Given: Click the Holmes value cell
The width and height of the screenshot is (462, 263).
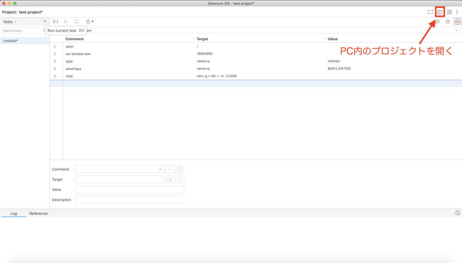Looking at the screenshot, I should pos(334,61).
